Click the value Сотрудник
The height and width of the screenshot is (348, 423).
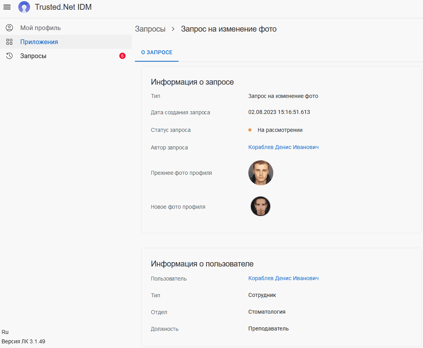[262, 295]
